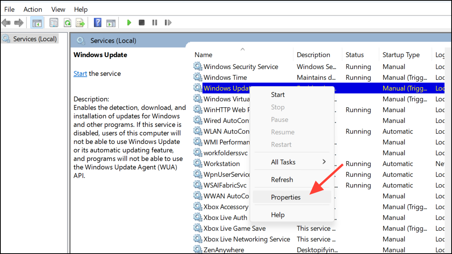
Task: Click the Back arrow toolbar icon
Action: tap(6, 22)
